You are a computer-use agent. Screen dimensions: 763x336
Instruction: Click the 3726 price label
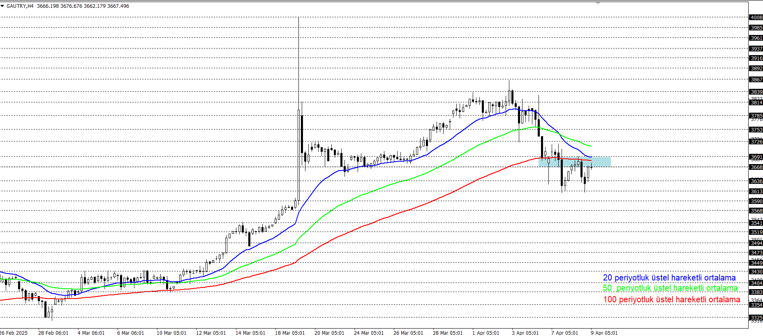click(756, 141)
